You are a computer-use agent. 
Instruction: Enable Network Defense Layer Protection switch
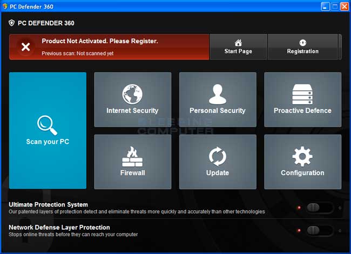pyautogui.click(x=319, y=230)
